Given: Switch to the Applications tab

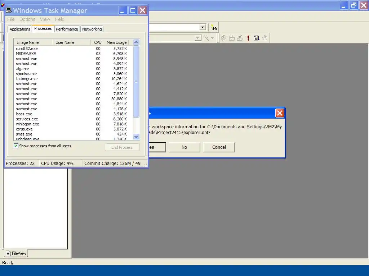Looking at the screenshot, I should [20, 29].
